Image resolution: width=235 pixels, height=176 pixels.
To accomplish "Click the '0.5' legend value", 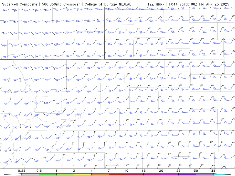I will tap(39, 171).
